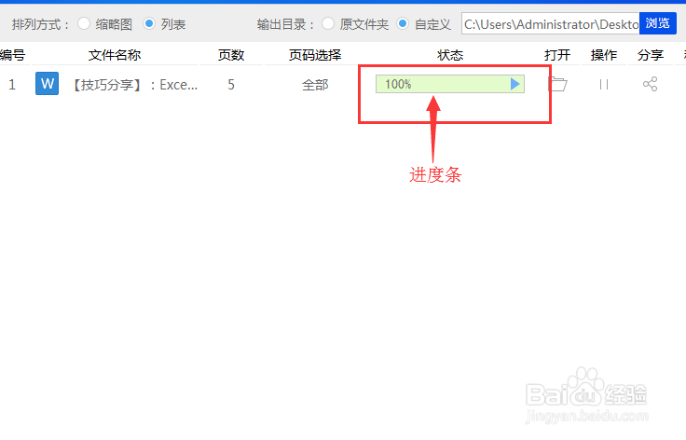Screen dimensions: 686x440
Task: Select 列表 list view radio button
Action: (149, 23)
